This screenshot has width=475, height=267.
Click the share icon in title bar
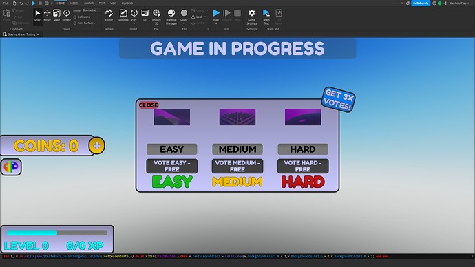click(x=445, y=3)
